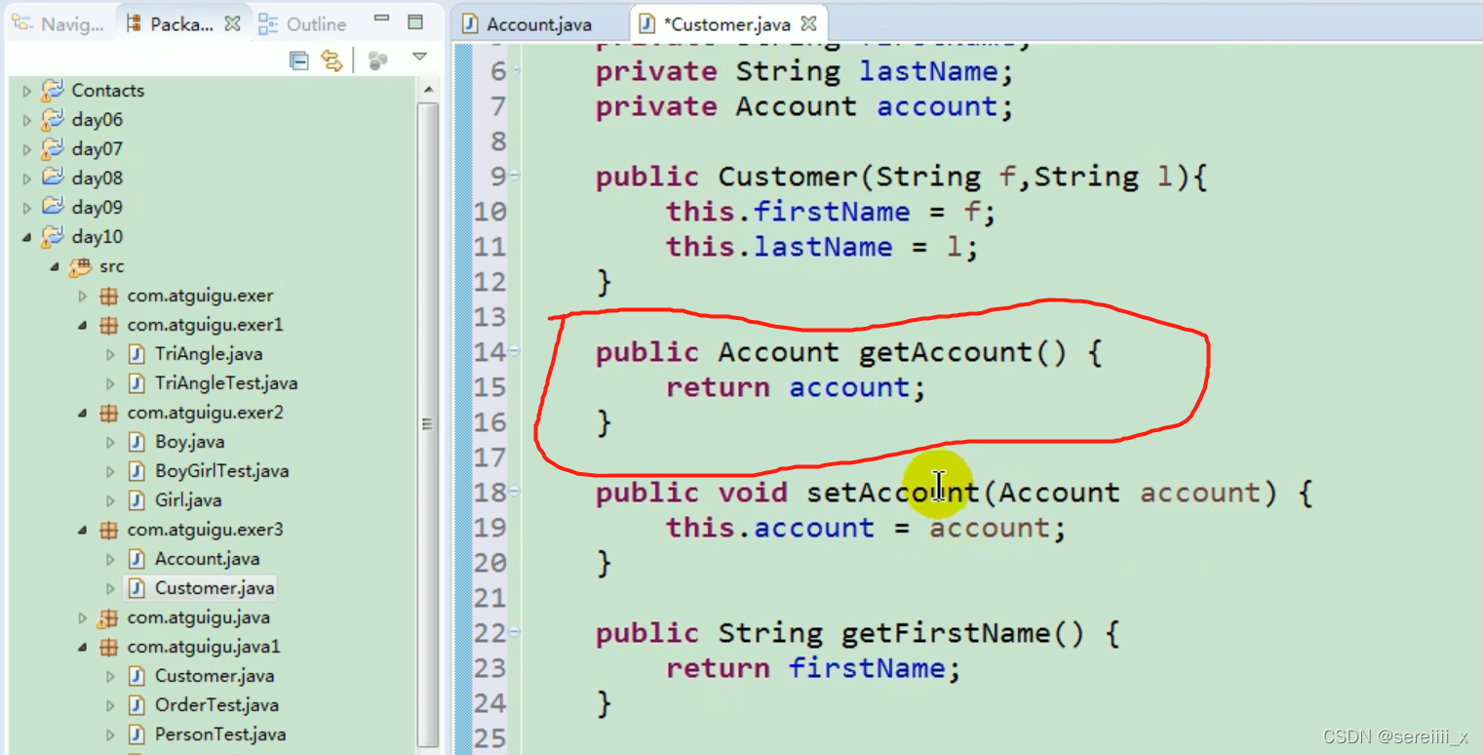Expand the com.atguigu.exer package

click(x=83, y=296)
